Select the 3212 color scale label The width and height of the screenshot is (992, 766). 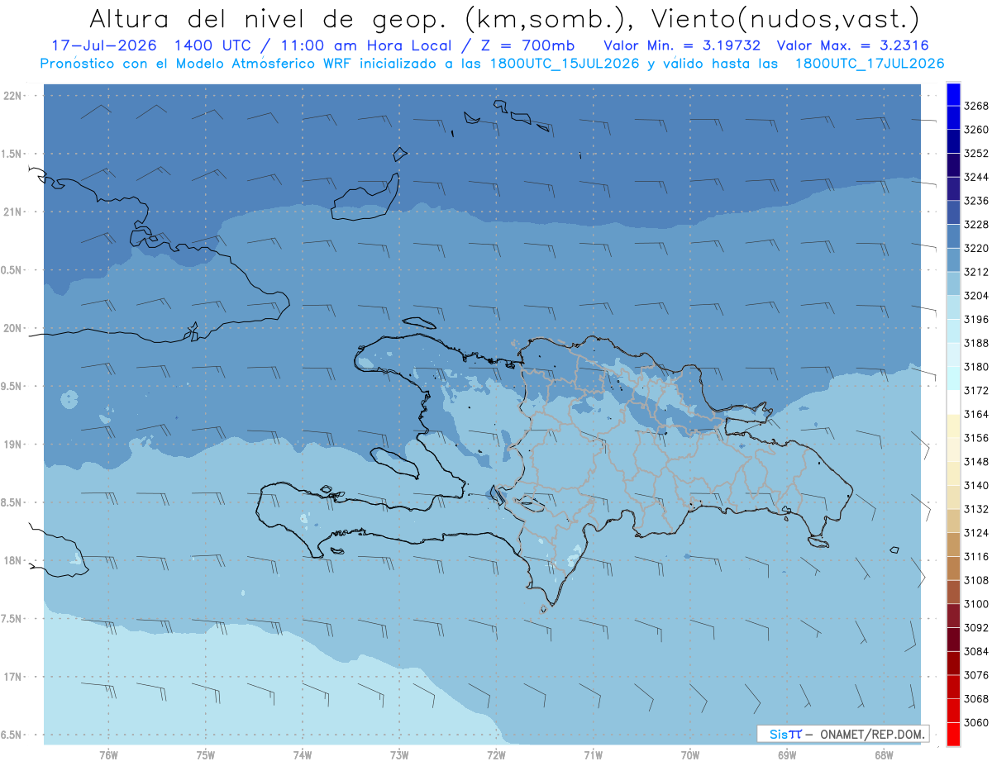pyautogui.click(x=976, y=272)
